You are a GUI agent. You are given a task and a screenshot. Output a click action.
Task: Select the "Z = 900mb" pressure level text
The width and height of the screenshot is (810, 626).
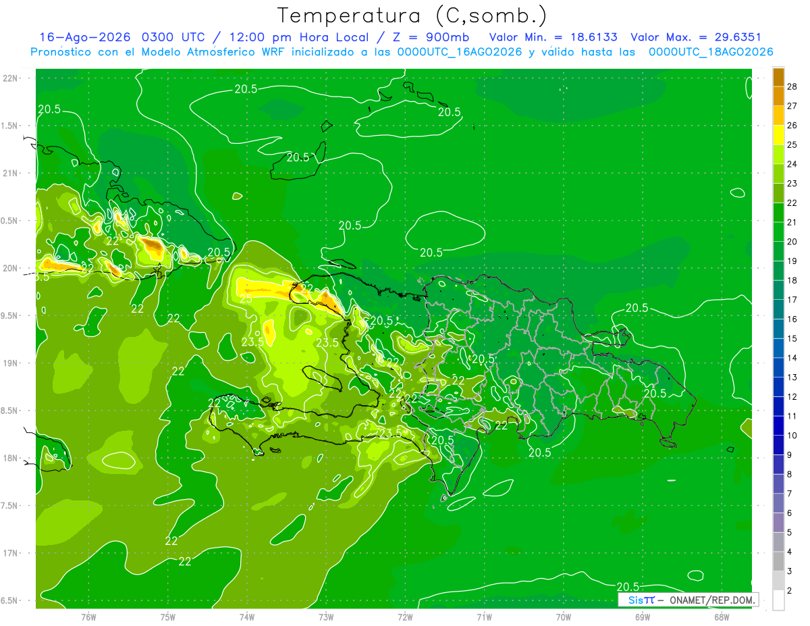coord(431,37)
